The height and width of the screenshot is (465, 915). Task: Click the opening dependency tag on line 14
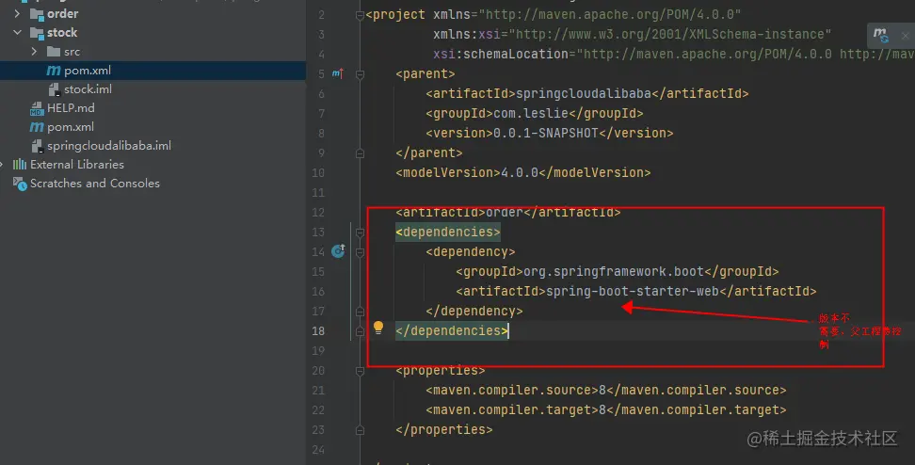tap(471, 252)
